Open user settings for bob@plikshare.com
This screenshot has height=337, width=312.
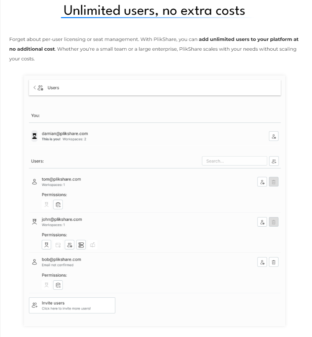262,262
